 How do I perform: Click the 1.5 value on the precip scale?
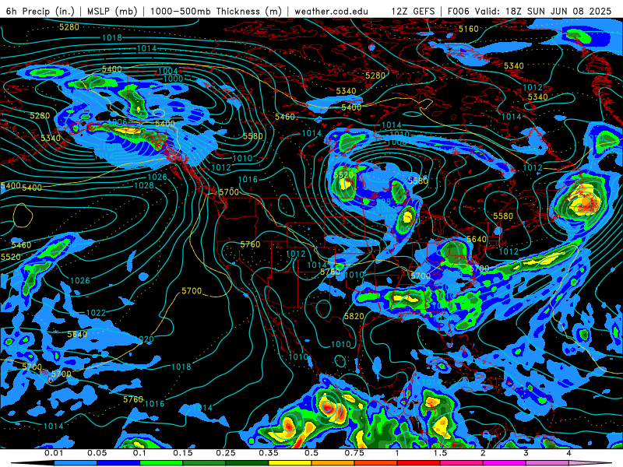coord(440,453)
